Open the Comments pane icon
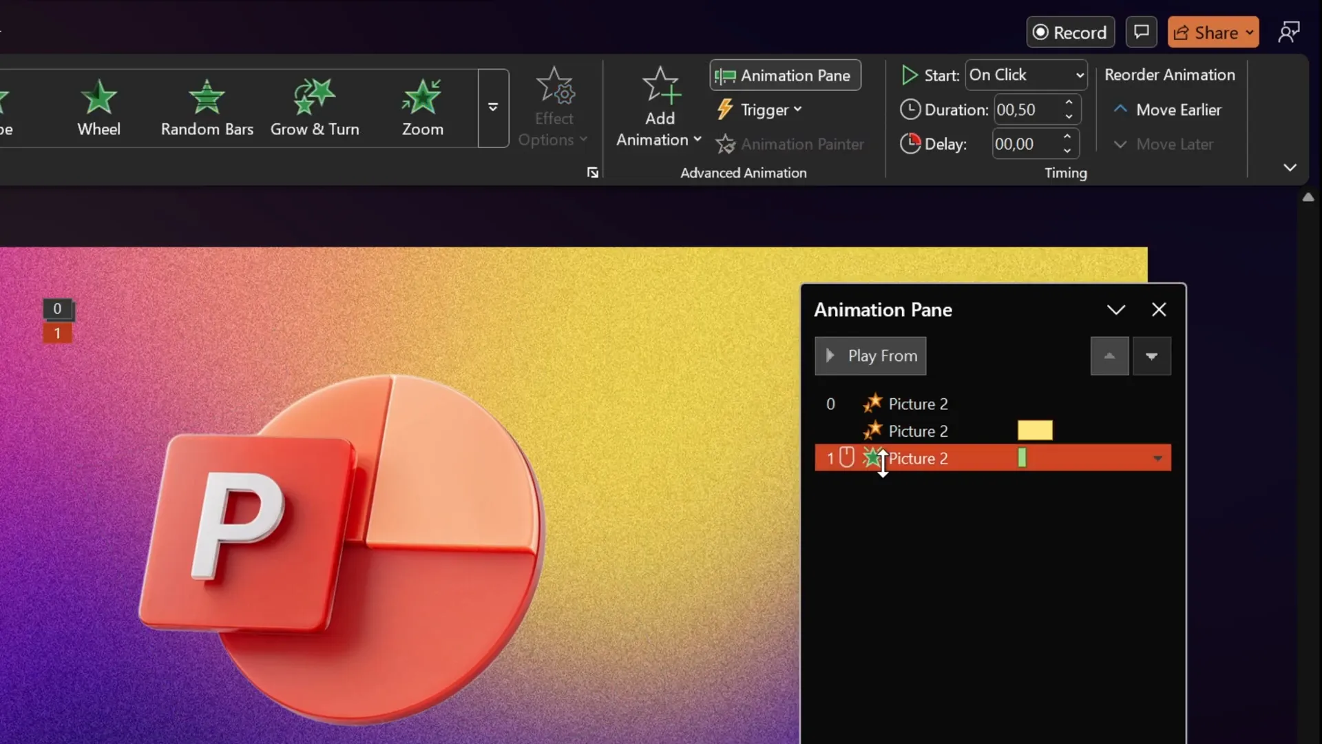1322x744 pixels. coord(1141,32)
